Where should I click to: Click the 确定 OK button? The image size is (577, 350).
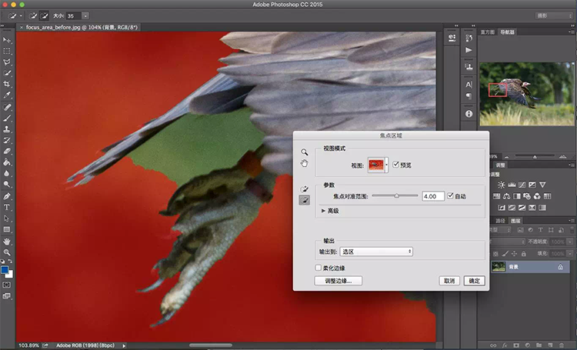tap(474, 281)
